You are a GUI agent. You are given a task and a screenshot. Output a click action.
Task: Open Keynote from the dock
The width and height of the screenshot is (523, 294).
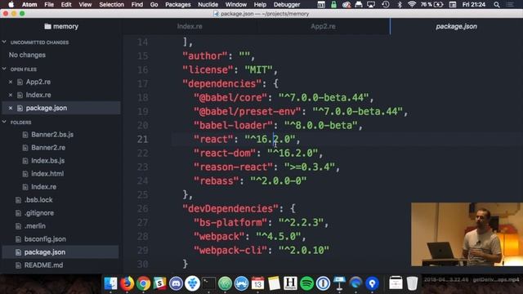[x=339, y=283]
